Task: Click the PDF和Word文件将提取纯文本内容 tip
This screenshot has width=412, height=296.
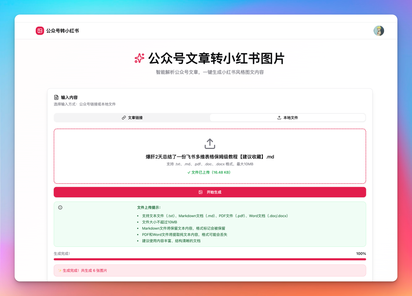Action: click(x=185, y=235)
